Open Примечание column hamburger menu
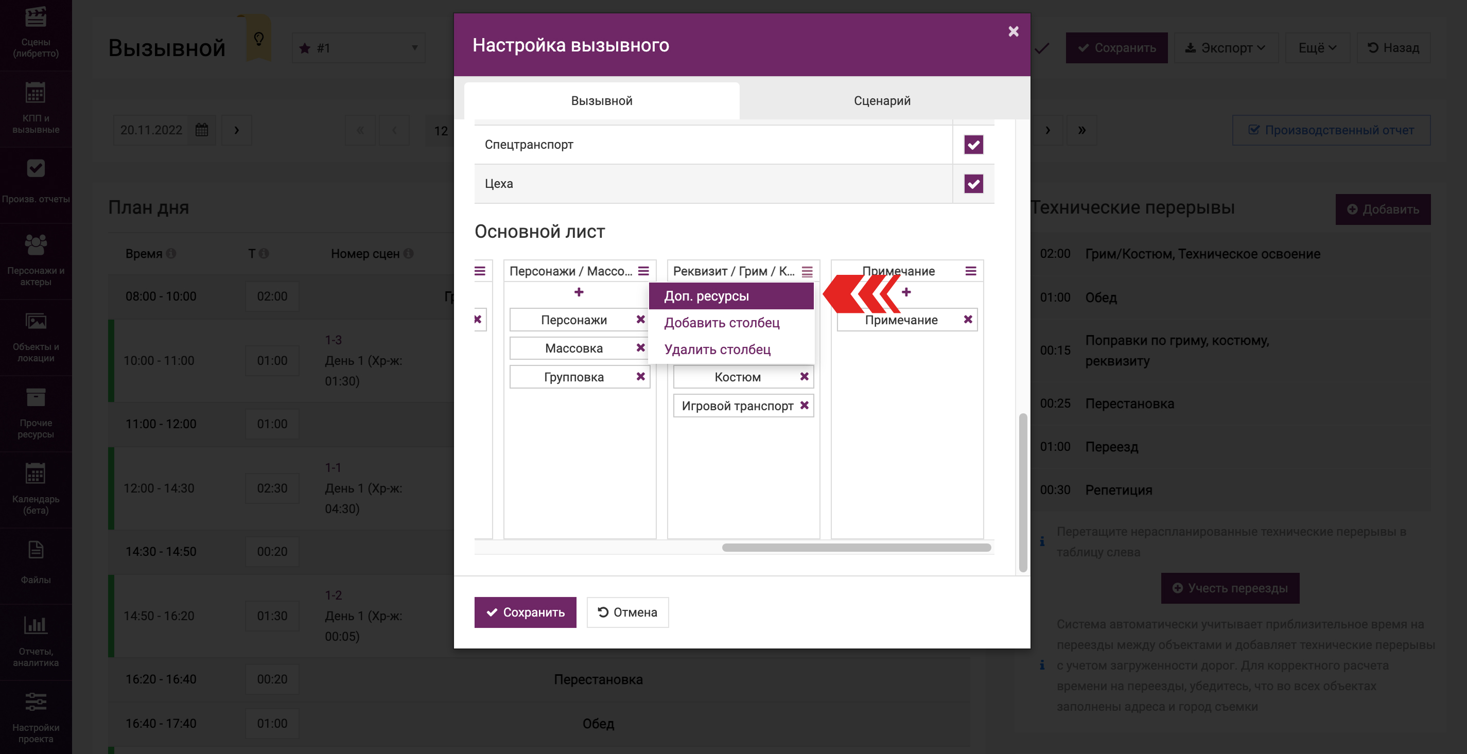The width and height of the screenshot is (1467, 754). click(x=970, y=271)
